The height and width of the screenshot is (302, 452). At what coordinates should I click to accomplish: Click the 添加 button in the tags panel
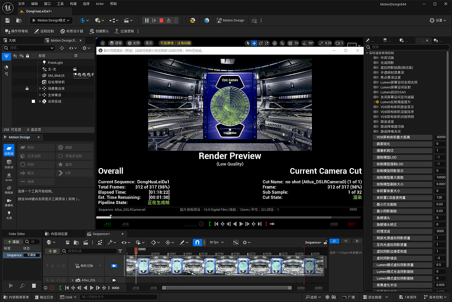[x=13, y=242]
